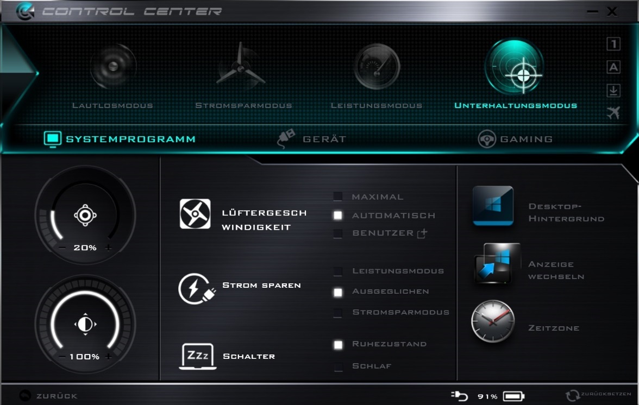Click the Zurücksetzen reset button
Screen dimensions: 639x405
tap(599, 395)
